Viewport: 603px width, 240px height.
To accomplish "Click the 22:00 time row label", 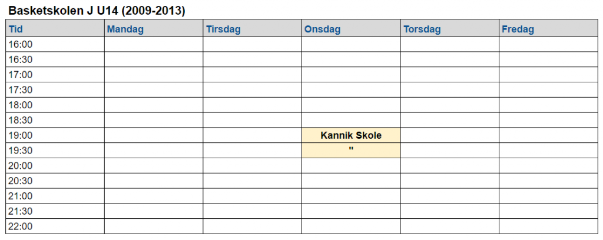I will coord(55,226).
